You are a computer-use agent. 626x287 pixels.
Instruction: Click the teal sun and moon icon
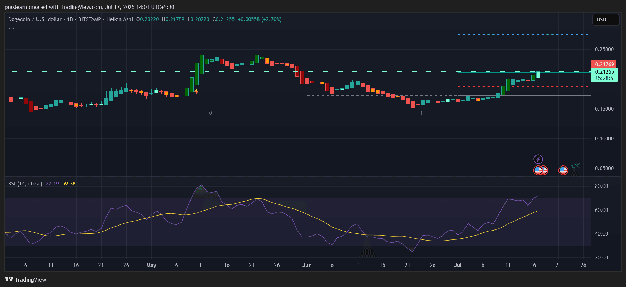pos(576,166)
